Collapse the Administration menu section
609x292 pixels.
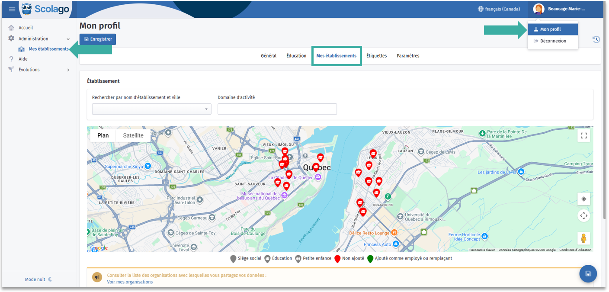point(68,39)
